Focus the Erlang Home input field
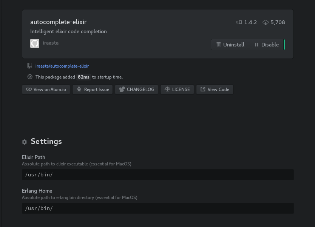The height and width of the screenshot is (227, 315). pyautogui.click(x=158, y=208)
